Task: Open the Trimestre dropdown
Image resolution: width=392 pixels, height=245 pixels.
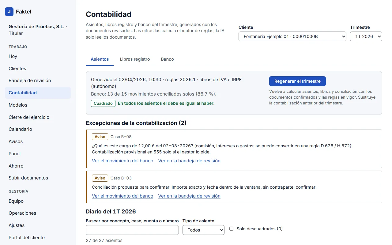Action: (366, 36)
